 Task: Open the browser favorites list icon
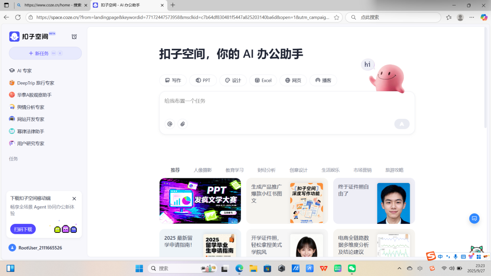pyautogui.click(x=449, y=17)
